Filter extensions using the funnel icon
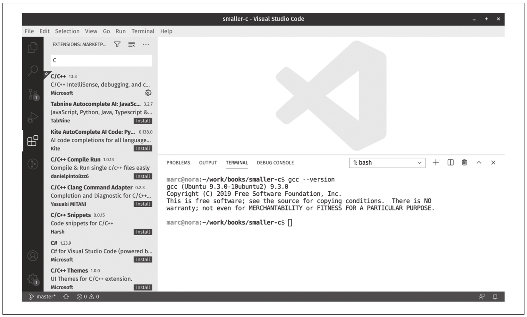 pos(117,44)
